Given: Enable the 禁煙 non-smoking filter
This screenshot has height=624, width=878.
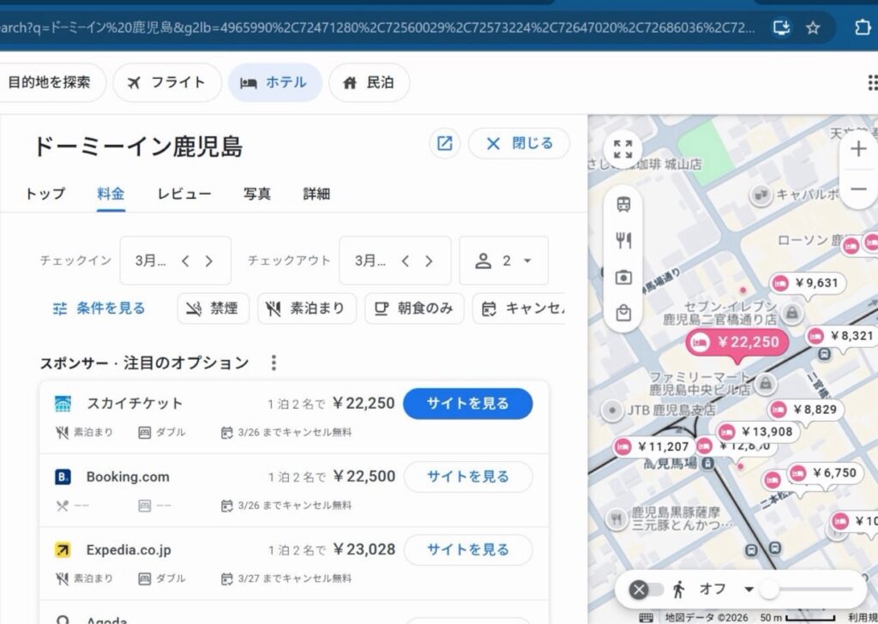Looking at the screenshot, I should coord(213,309).
